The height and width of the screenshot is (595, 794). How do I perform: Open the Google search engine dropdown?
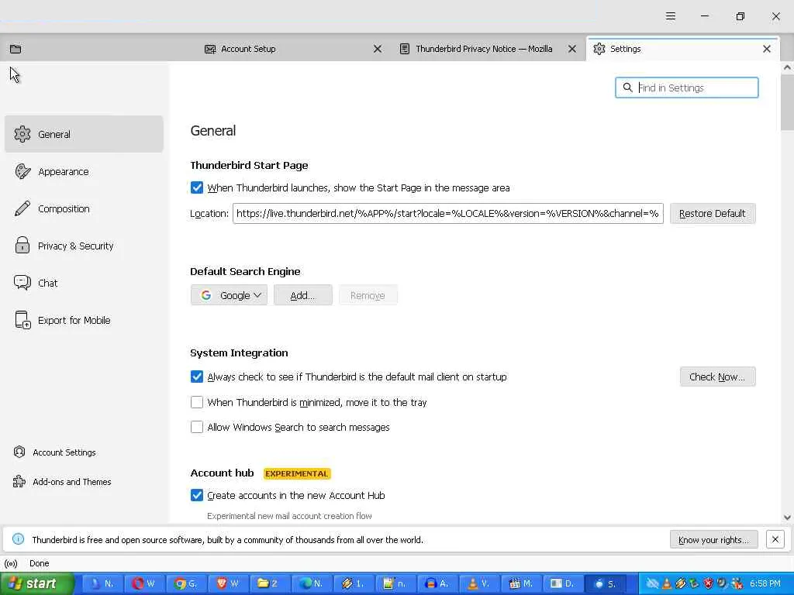click(229, 295)
